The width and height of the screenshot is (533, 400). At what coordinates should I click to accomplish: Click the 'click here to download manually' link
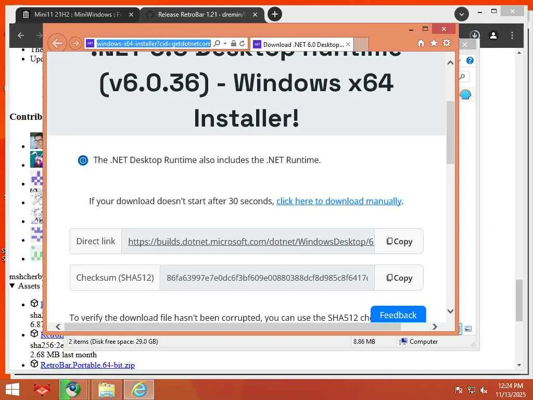point(339,201)
